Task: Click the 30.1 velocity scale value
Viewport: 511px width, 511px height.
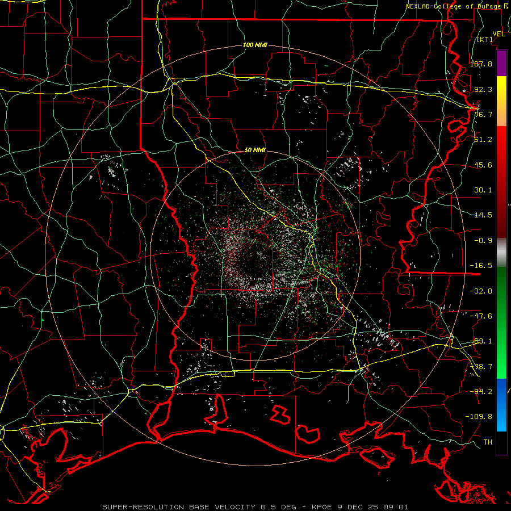Action: (483, 190)
